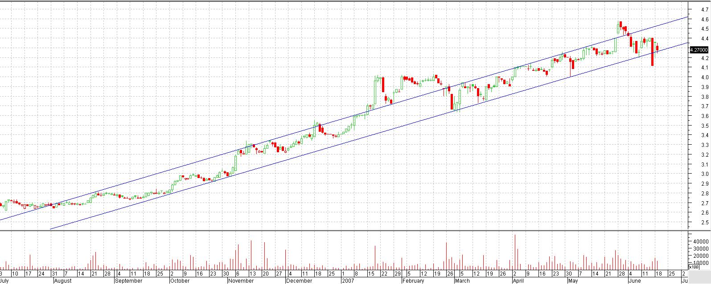Click the September month label
711x284 pixels.
click(129, 281)
